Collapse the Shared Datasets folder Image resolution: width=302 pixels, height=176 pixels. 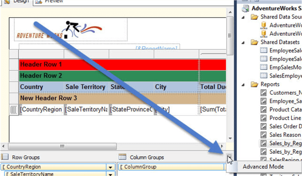point(243,43)
